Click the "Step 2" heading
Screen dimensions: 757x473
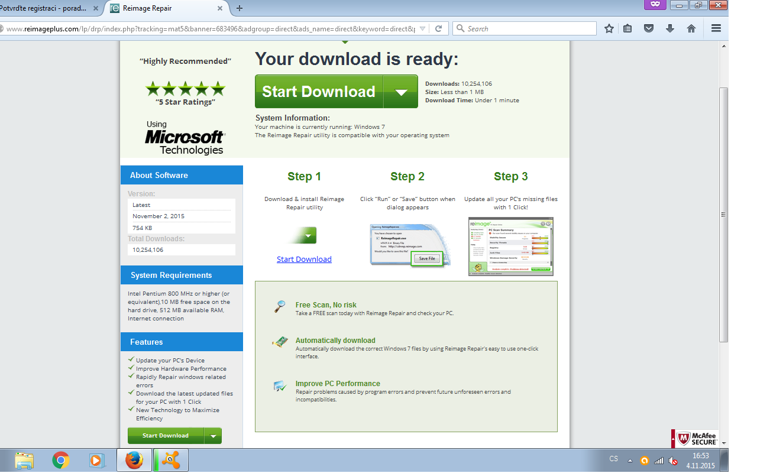point(407,176)
